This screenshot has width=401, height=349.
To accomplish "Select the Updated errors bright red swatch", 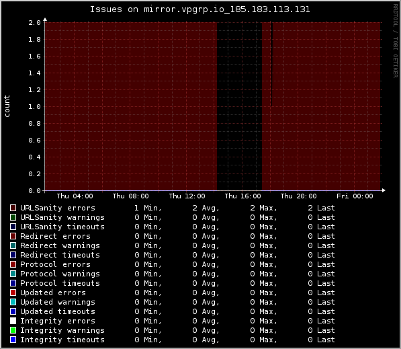I will pos(13,293).
